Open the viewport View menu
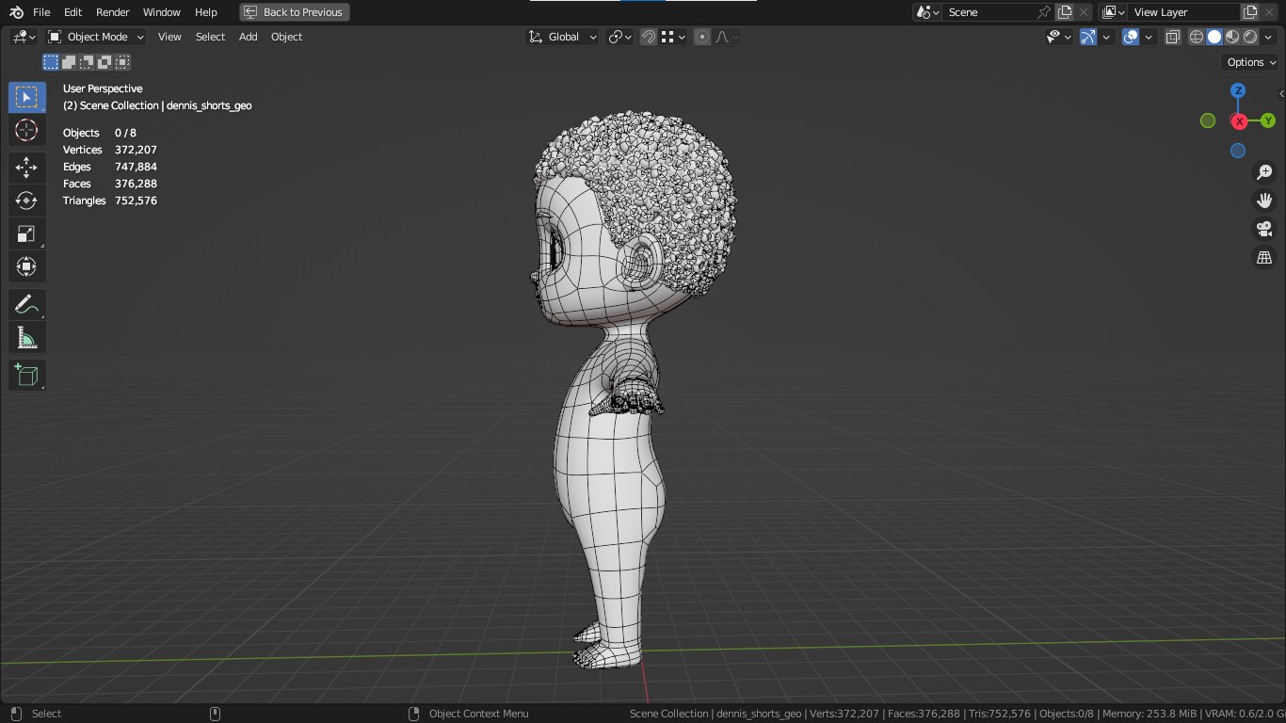1286x723 pixels. click(169, 37)
